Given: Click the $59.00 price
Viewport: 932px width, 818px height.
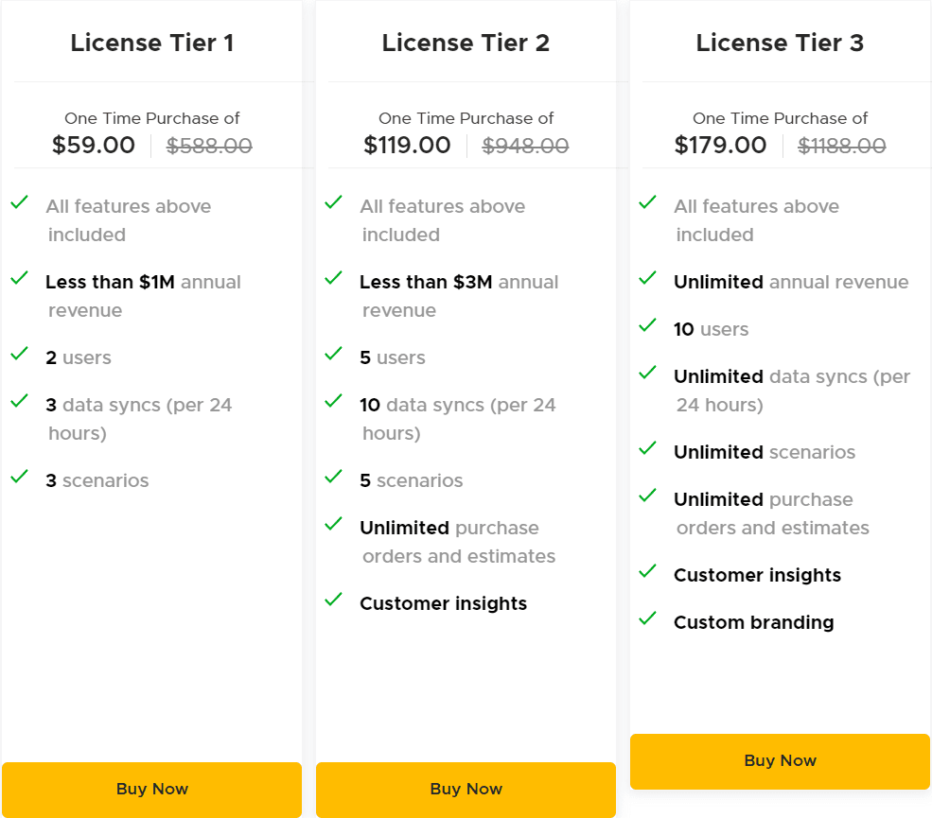Looking at the screenshot, I should tap(94, 146).
